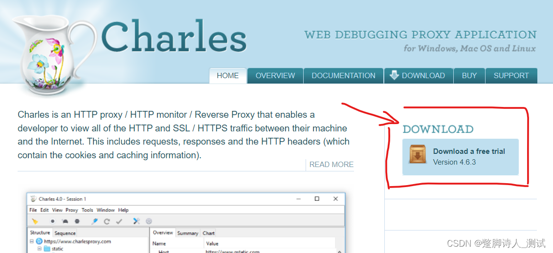553x253 pixels.
Task: Open the File menu in Charles window
Action: 33,210
